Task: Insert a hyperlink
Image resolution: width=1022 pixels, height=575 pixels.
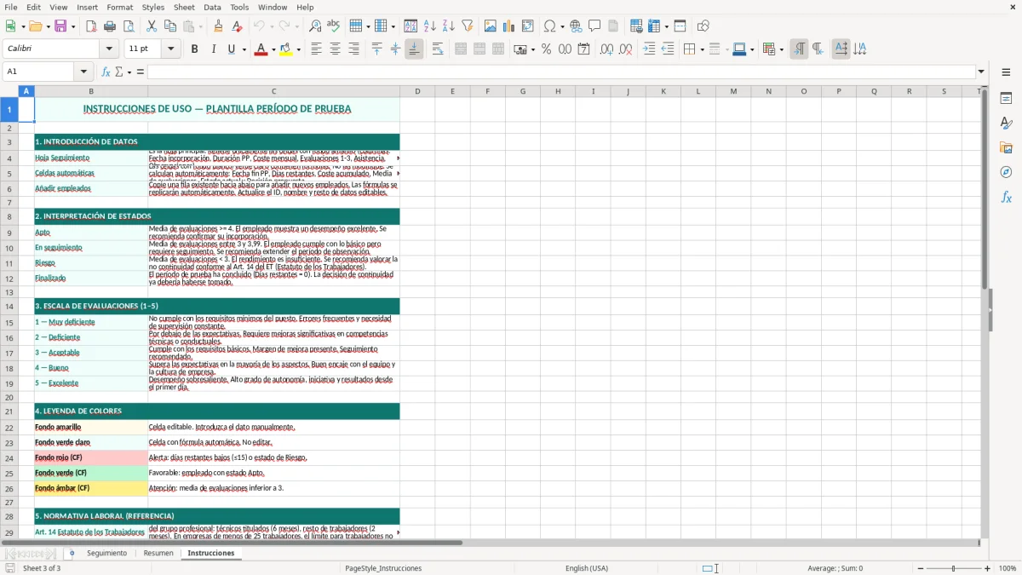Action: coord(576,26)
